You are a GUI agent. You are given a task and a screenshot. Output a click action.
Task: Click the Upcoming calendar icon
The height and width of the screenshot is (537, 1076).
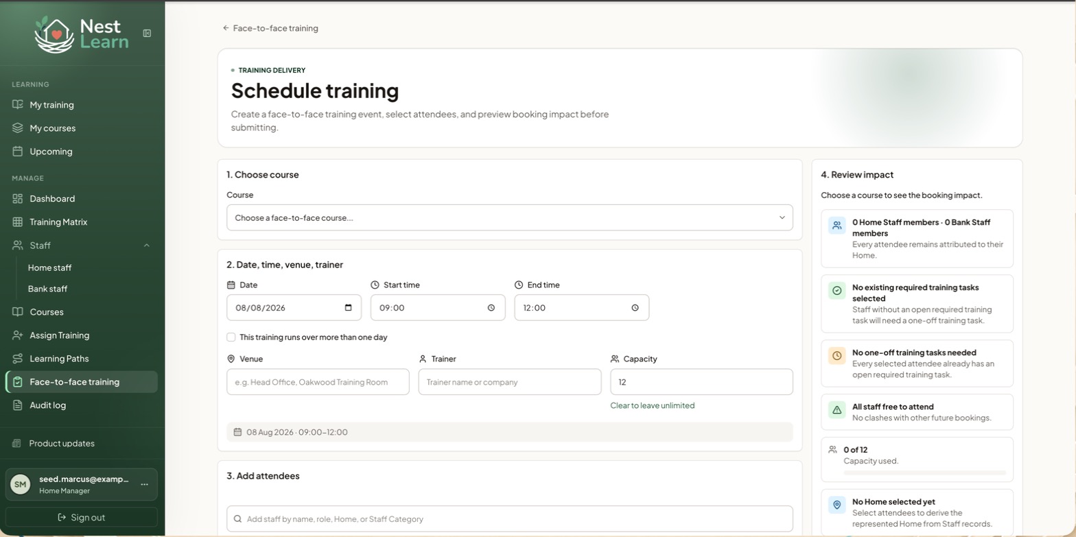pos(18,152)
